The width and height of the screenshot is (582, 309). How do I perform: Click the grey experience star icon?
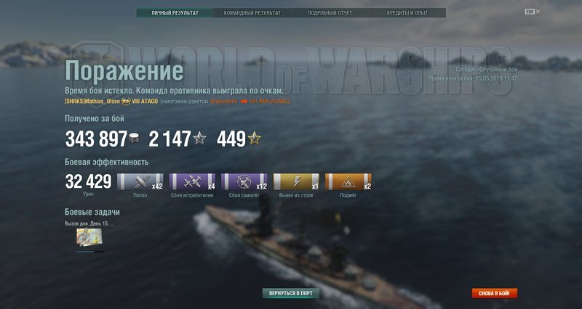199,139
